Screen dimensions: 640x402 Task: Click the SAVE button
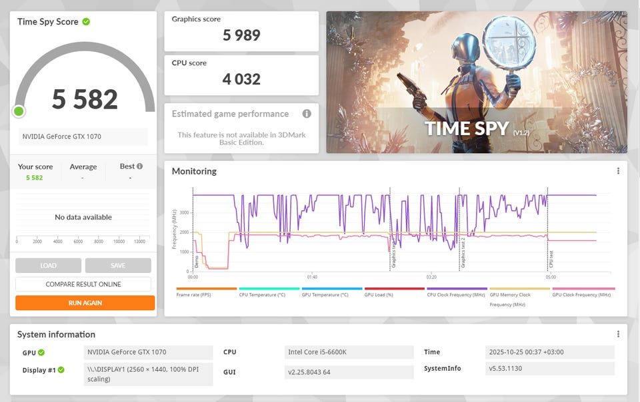coord(118,266)
